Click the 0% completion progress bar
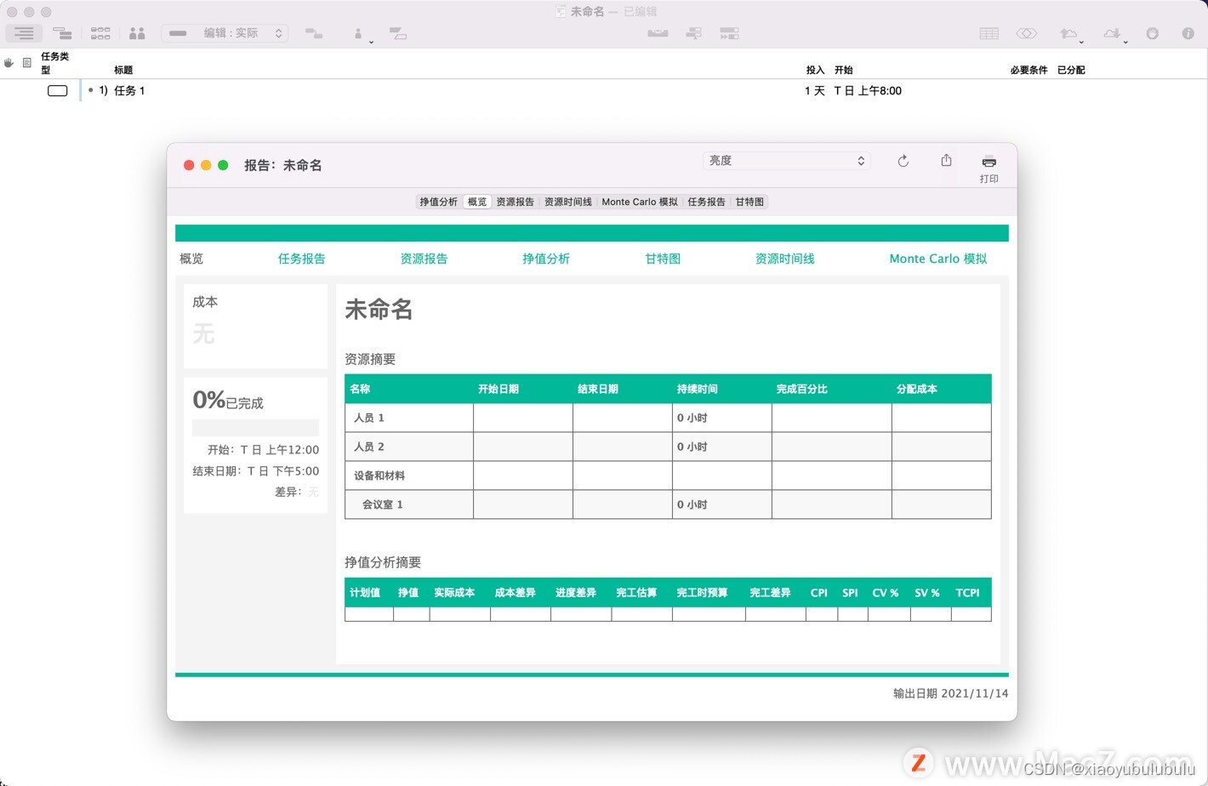 [x=254, y=427]
